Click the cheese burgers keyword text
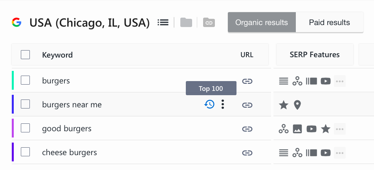Viewport: 374px width, 170px height. [x=70, y=152]
